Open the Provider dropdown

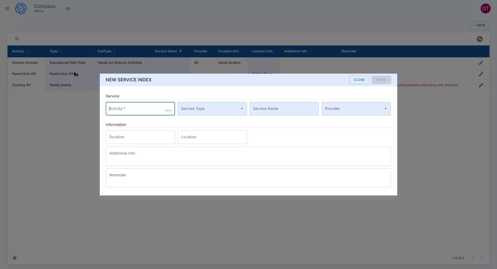385,109
